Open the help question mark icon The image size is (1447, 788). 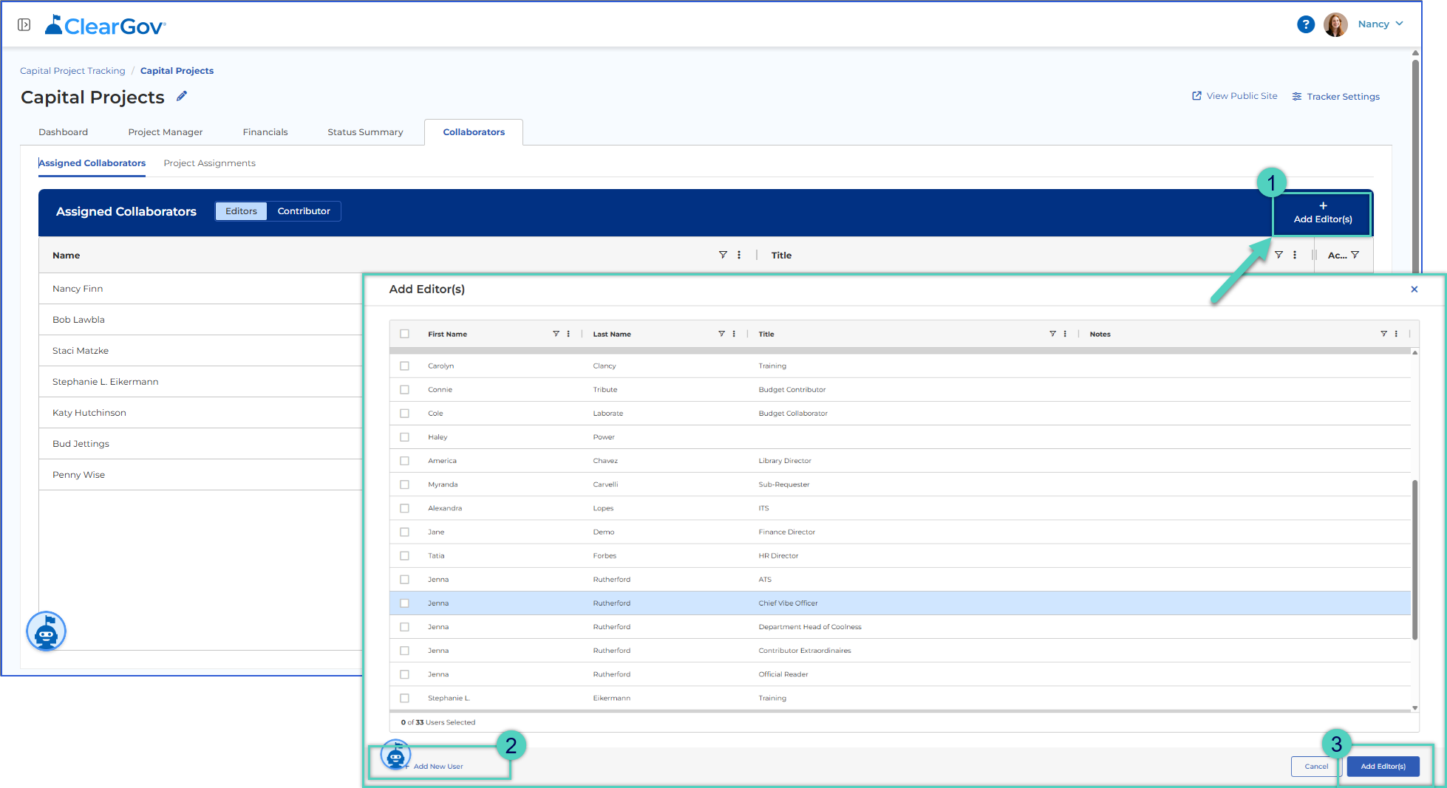tap(1306, 24)
